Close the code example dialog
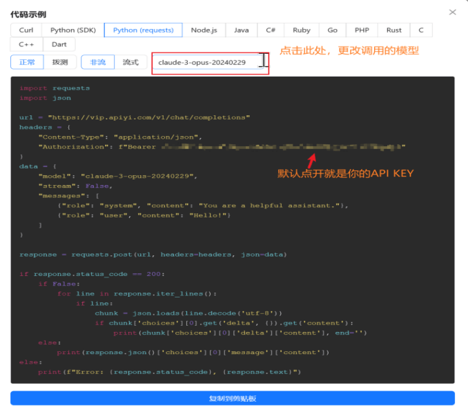The image size is (468, 412). click(x=453, y=12)
